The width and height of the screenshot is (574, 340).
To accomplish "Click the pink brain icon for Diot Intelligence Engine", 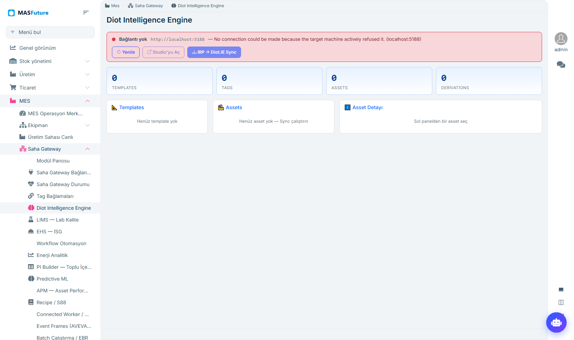I will [x=31, y=208].
